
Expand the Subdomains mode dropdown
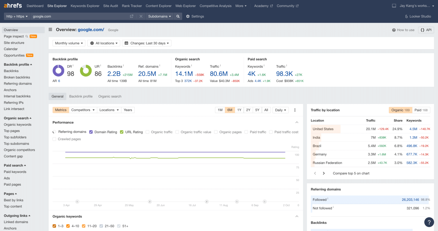159,16
